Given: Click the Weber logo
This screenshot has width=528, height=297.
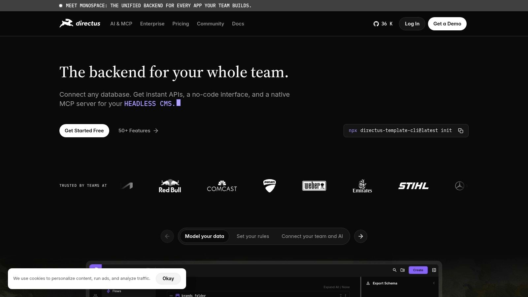Looking at the screenshot, I should coord(314,186).
